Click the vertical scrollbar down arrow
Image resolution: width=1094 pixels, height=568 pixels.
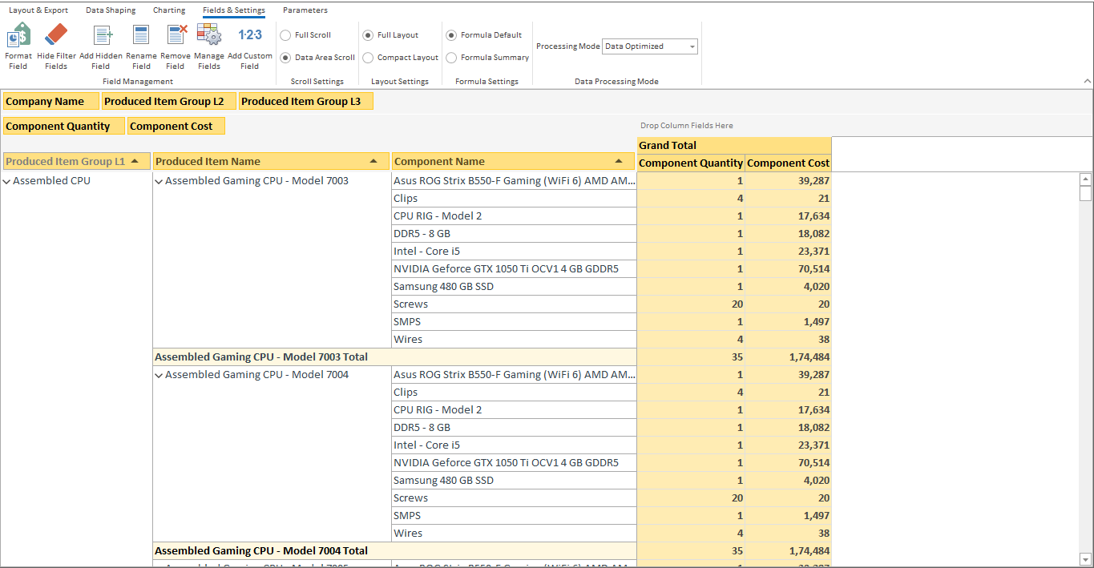tap(1086, 558)
